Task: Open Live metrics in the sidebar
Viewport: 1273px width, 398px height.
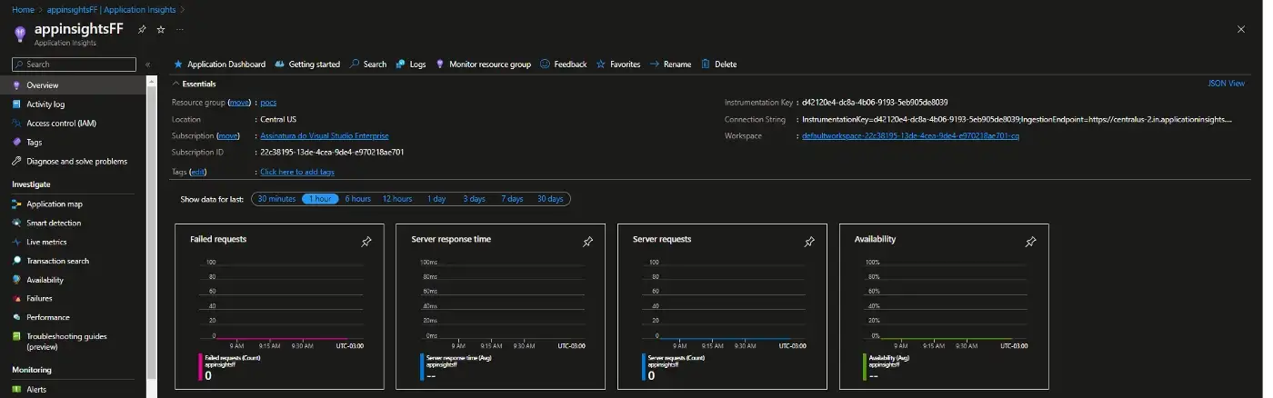Action: coord(73,242)
